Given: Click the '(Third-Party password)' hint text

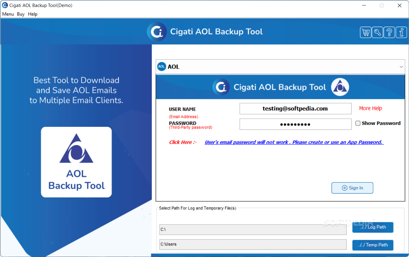Looking at the screenshot, I should [191, 127].
